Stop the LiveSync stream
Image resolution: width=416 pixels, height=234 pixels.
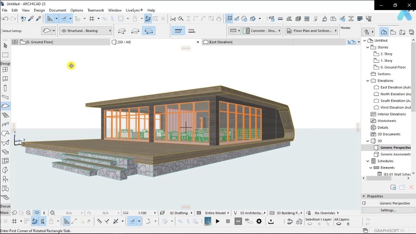click(x=228, y=221)
